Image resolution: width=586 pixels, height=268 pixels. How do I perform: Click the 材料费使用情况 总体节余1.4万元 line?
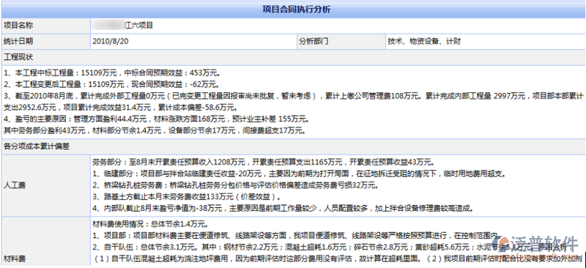tap(150, 225)
